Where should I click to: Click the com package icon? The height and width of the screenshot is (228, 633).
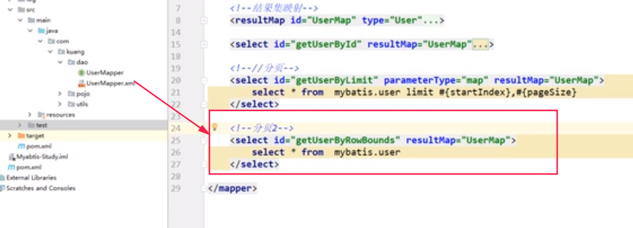51,41
